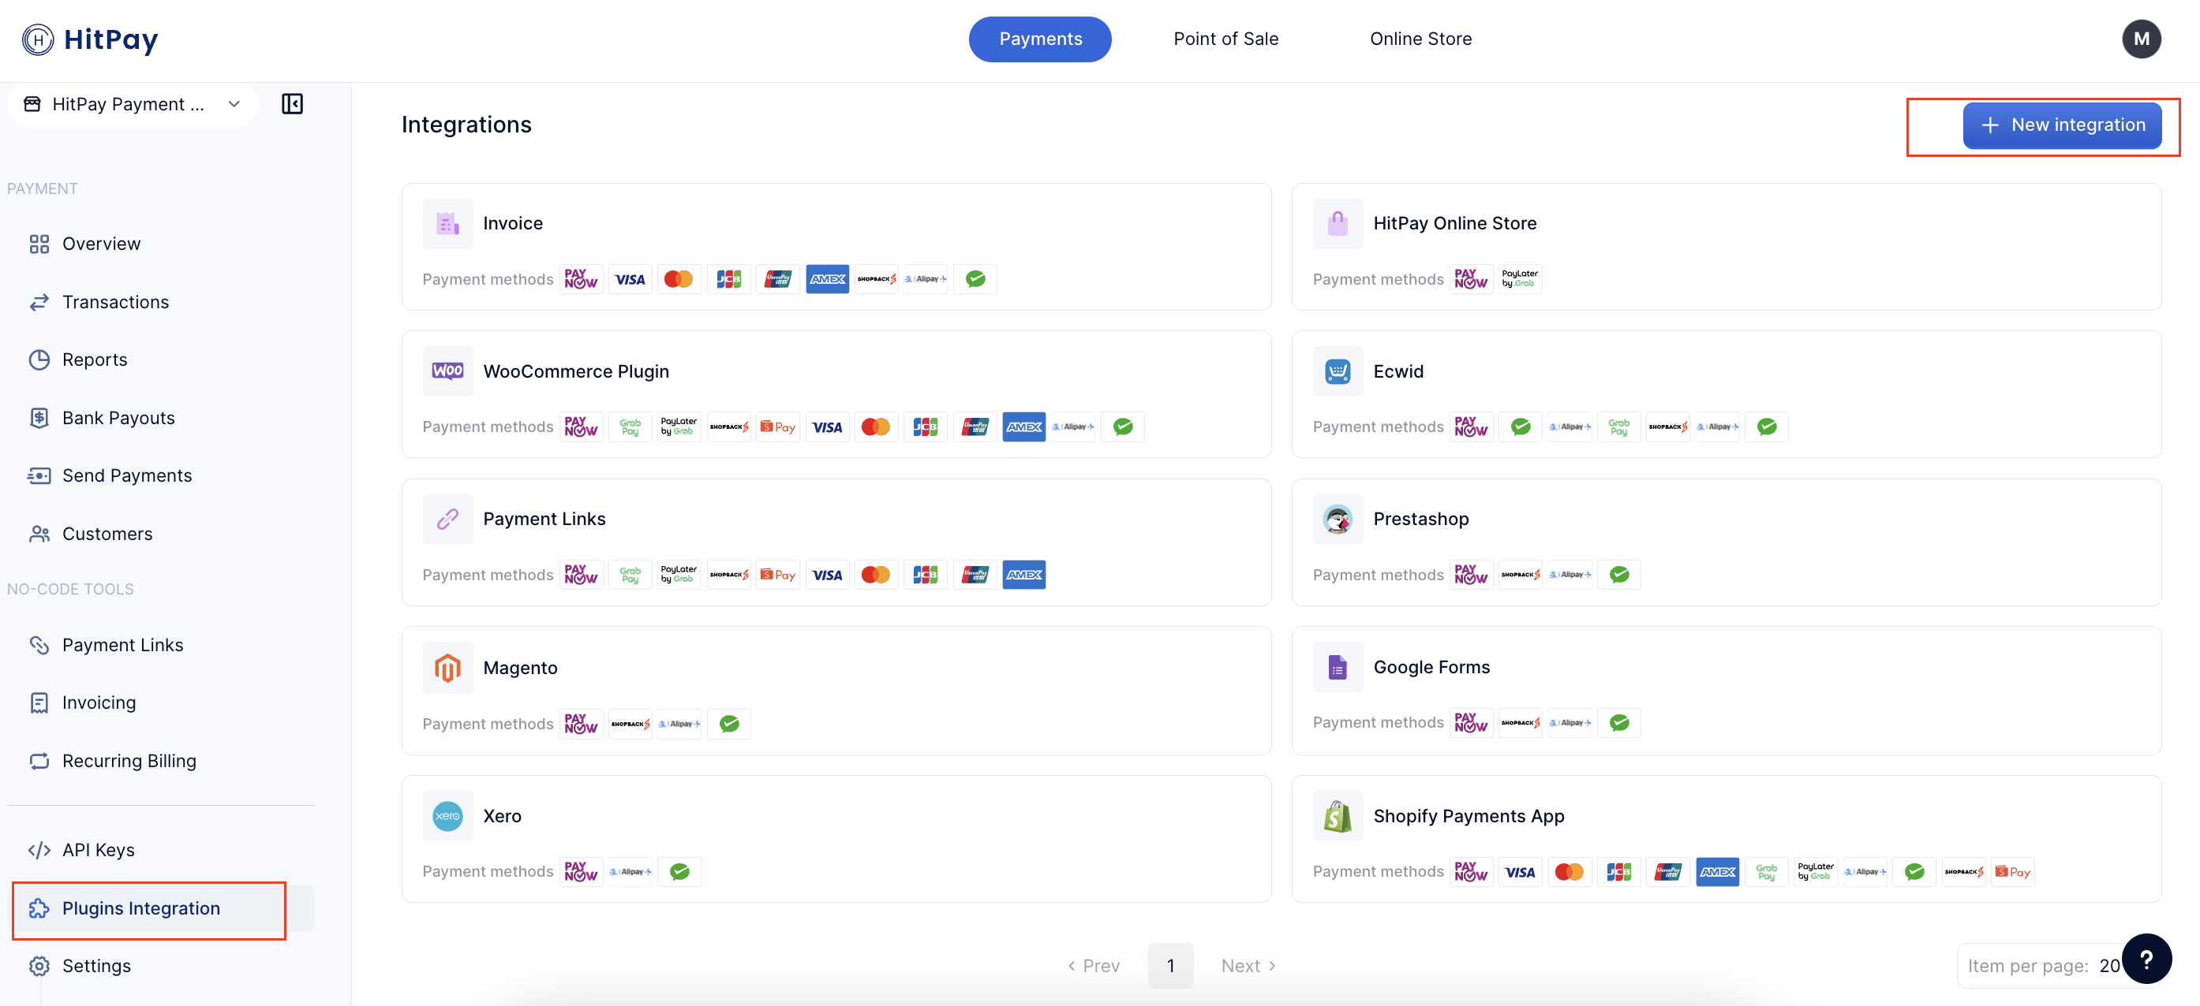Click the ShopeePay icon in the Payment Links card
Image resolution: width=2200 pixels, height=1006 pixels.
[x=778, y=574]
